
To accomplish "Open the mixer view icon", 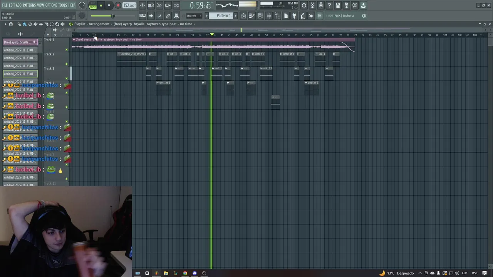I will click(x=269, y=16).
